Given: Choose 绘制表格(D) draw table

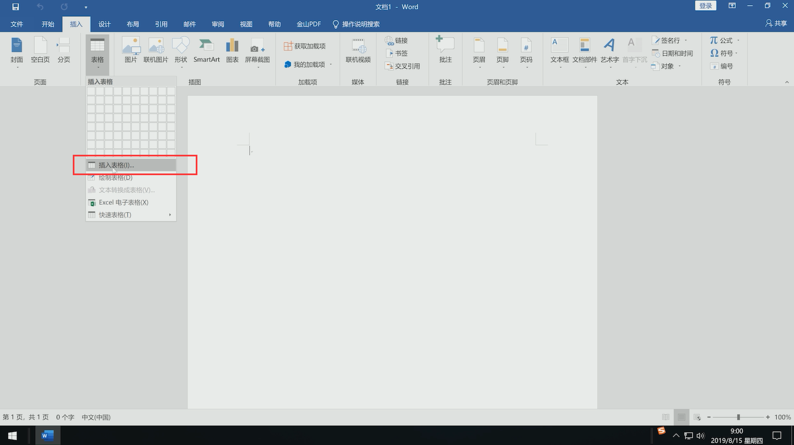Looking at the screenshot, I should [131, 177].
